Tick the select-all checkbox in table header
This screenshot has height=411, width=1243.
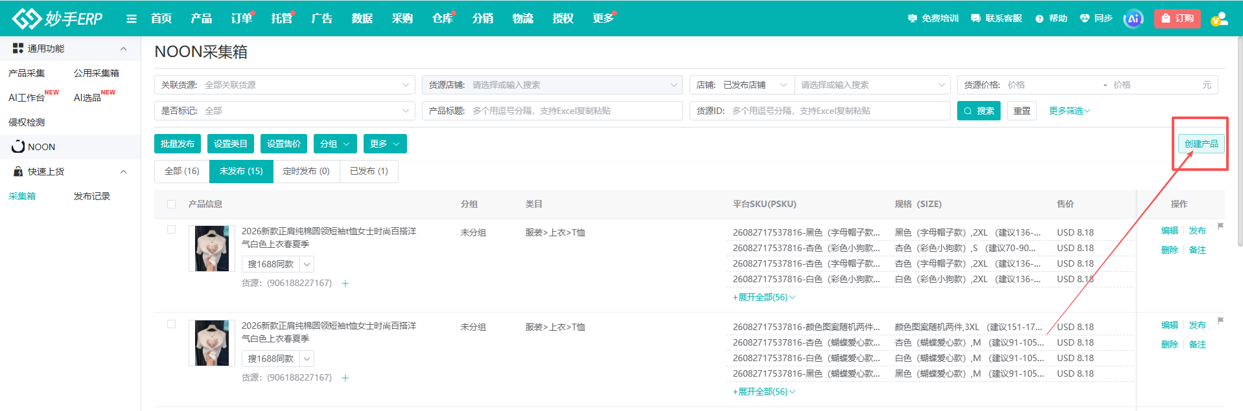pos(172,204)
